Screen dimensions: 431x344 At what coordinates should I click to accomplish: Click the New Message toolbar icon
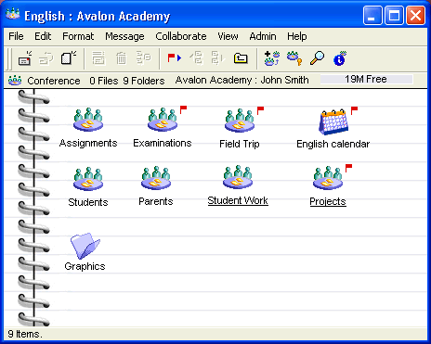point(25,58)
